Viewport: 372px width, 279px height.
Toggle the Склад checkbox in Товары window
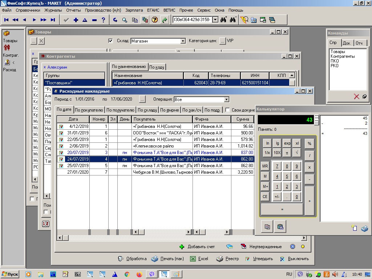[111, 41]
